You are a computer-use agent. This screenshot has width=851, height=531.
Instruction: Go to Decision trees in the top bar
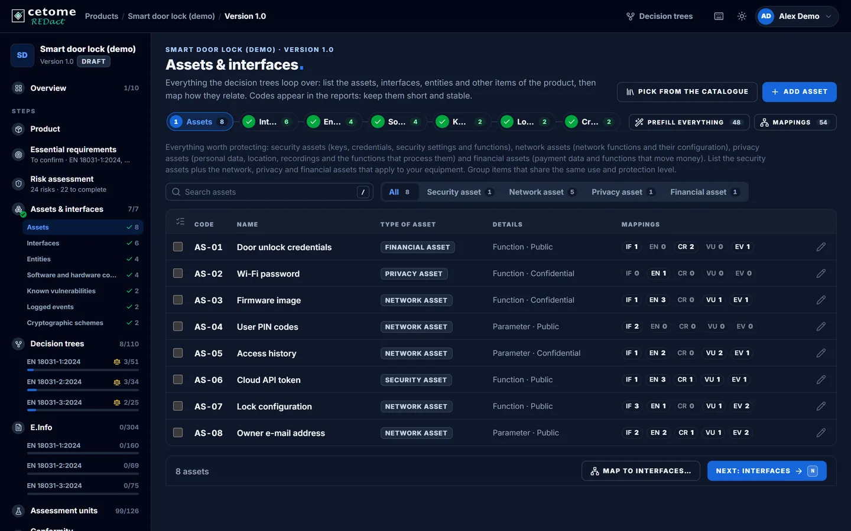point(660,17)
